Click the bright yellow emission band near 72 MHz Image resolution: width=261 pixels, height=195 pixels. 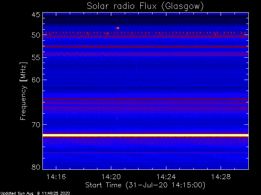[146, 135]
